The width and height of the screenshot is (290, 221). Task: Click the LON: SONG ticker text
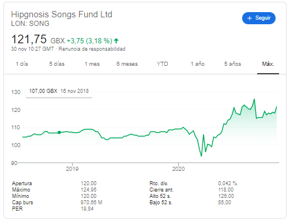30,24
